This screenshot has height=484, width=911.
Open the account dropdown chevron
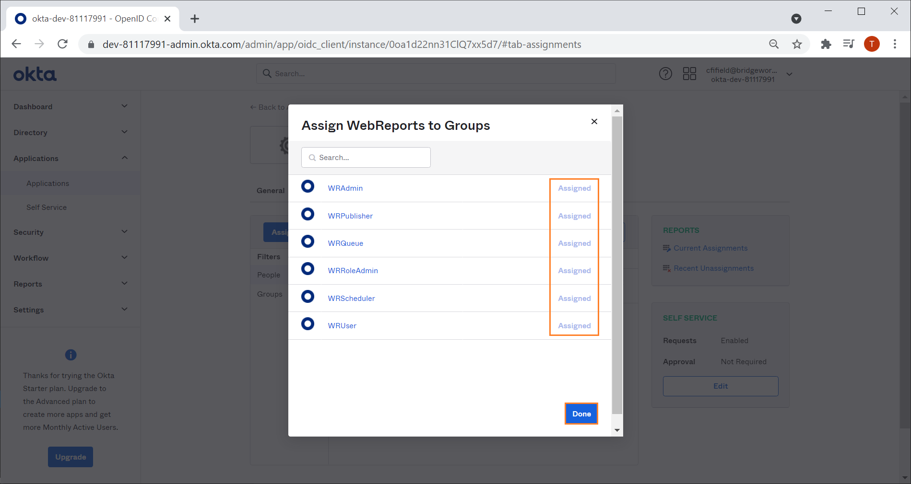tap(789, 74)
